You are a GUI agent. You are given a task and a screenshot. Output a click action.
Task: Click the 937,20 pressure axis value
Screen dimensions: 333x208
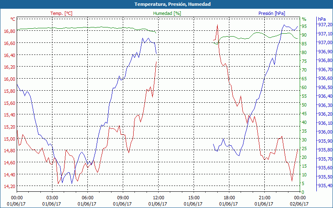[x=325, y=25]
